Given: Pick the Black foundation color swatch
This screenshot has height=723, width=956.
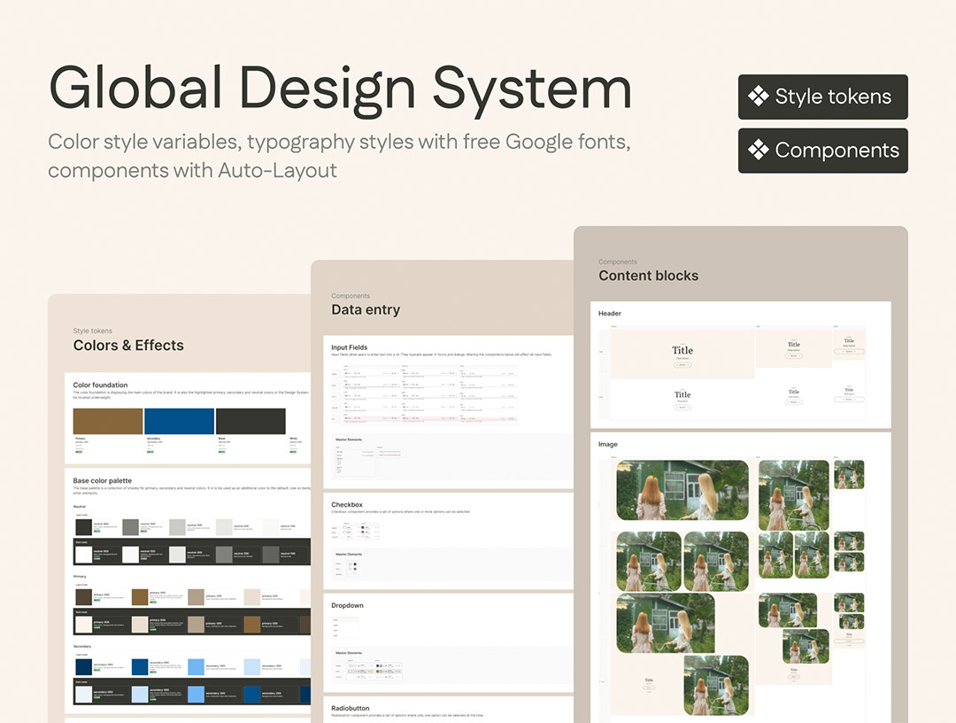Looking at the screenshot, I should pyautogui.click(x=251, y=421).
